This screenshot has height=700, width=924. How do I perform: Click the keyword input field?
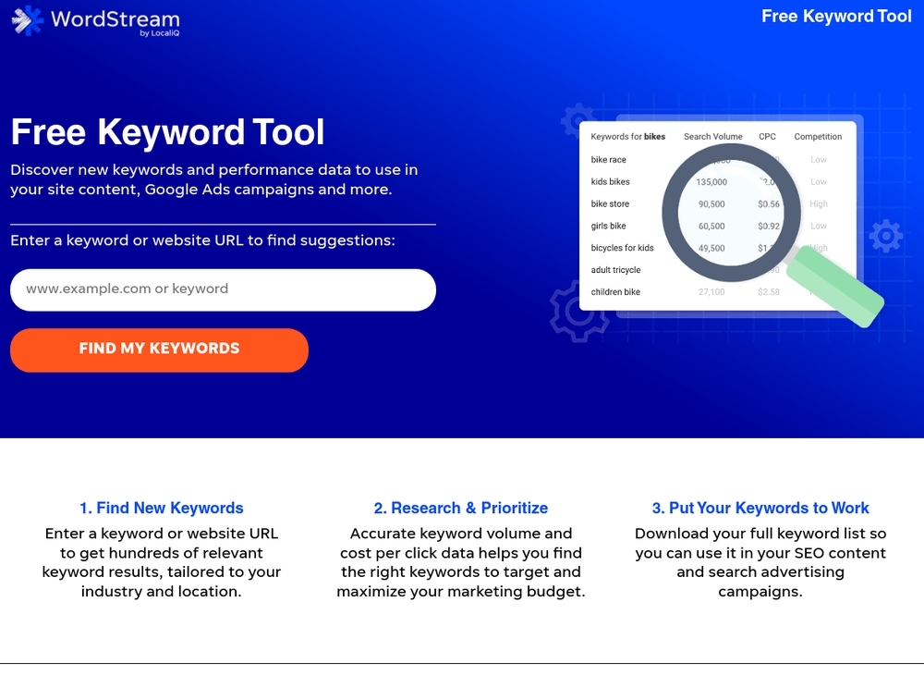coord(222,289)
